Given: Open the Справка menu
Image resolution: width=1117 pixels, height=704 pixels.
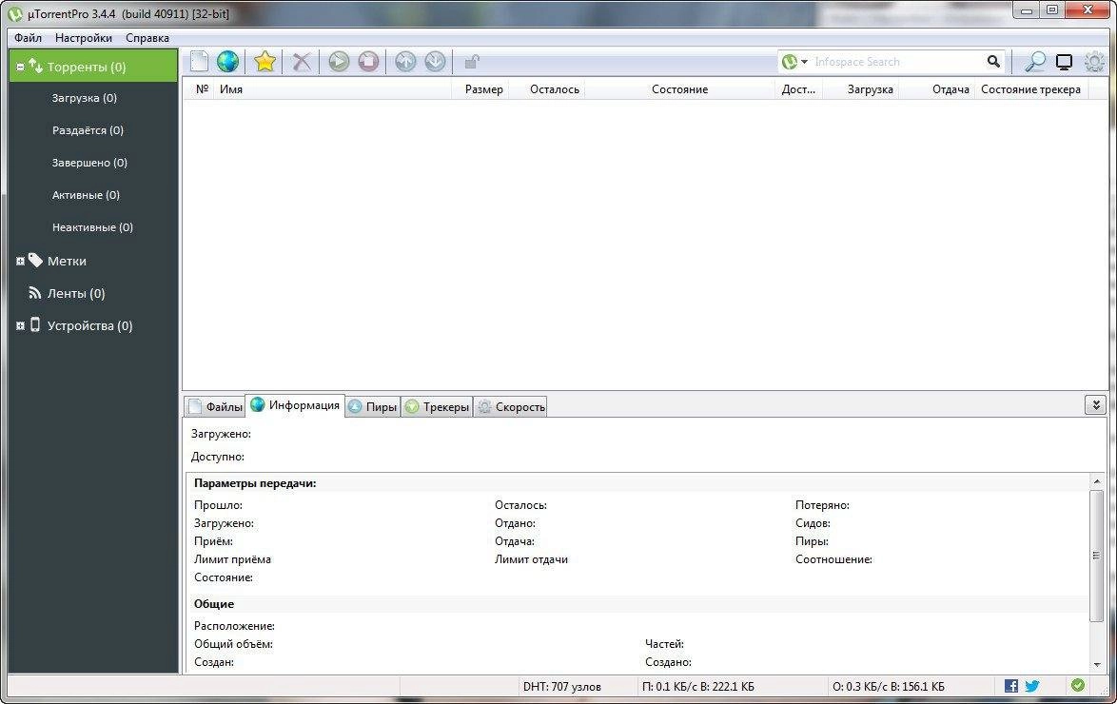Looking at the screenshot, I should click(x=147, y=38).
